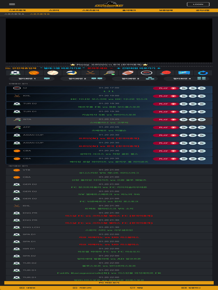Viewport: 218px width, 290px height.
Task: Select the TV screen category icon
Action: 184,73
